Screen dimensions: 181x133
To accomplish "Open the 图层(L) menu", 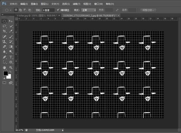I will tap(44, 4).
